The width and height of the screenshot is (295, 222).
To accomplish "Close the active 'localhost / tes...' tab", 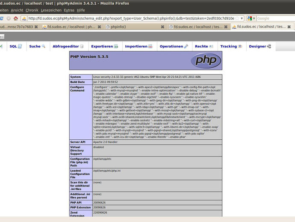I will (289, 27).
